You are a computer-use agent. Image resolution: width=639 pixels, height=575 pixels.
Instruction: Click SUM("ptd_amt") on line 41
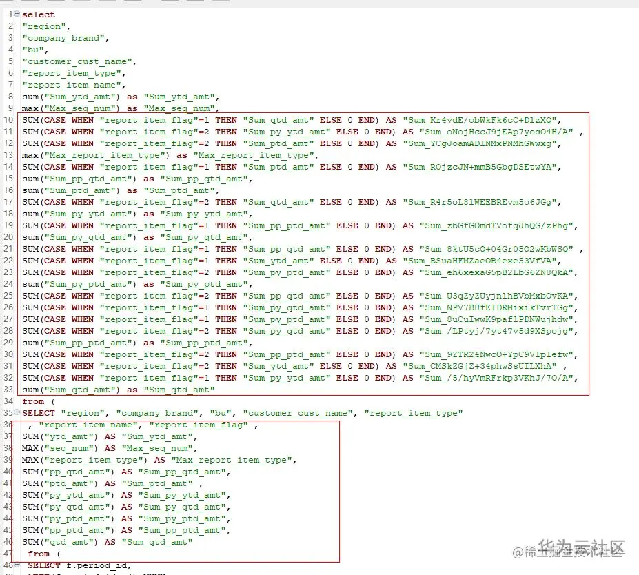[60, 483]
